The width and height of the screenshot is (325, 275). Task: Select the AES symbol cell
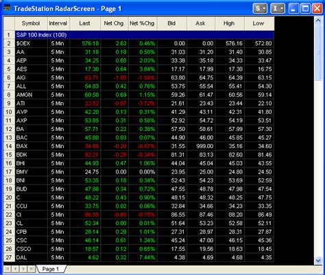click(31, 69)
